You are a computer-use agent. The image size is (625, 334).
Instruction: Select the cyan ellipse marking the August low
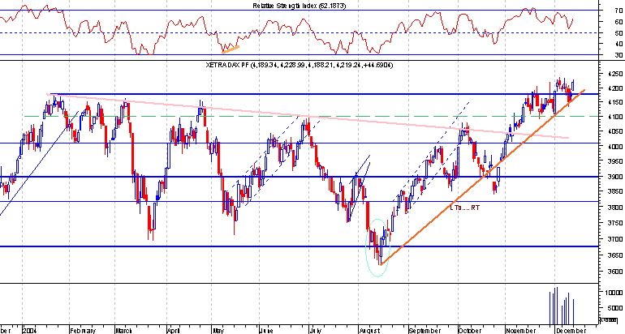377,247
